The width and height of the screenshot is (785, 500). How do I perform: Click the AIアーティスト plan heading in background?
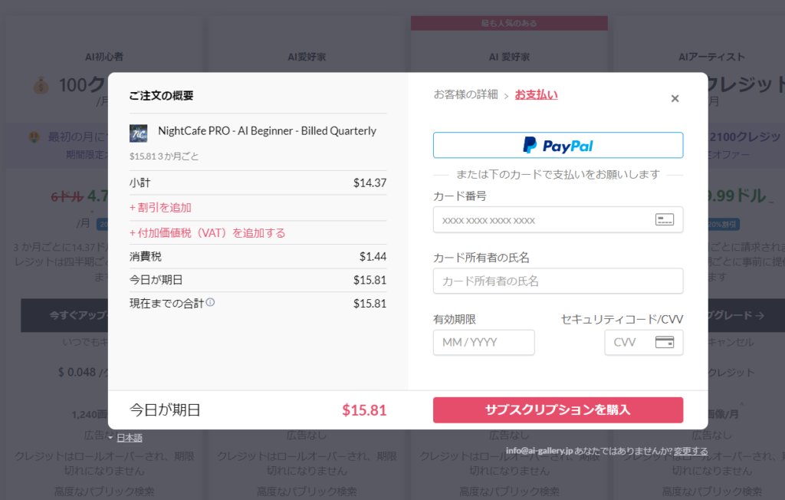(x=711, y=57)
